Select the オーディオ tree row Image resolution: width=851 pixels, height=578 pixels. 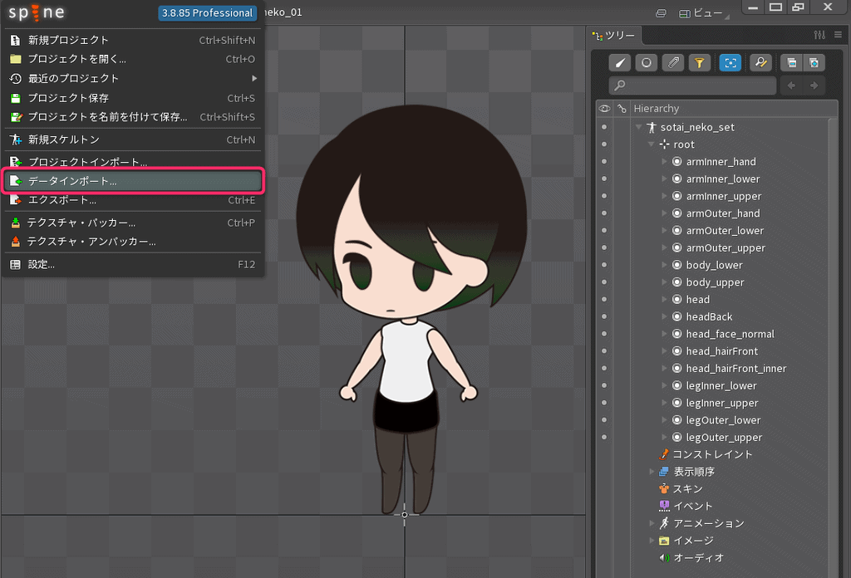(692, 557)
